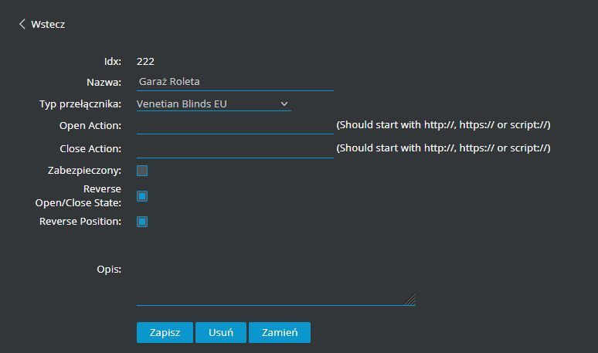
Task: Click the Nazwa label
Action: [104, 83]
